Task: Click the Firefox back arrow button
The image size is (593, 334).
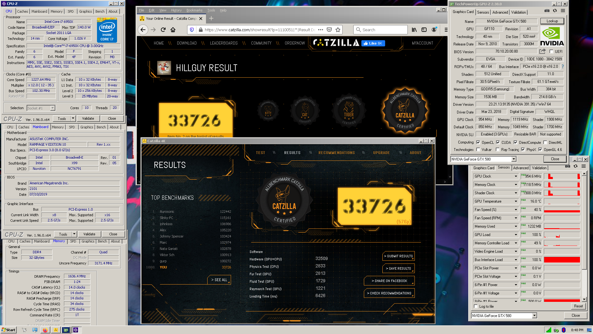Action: coord(143,30)
